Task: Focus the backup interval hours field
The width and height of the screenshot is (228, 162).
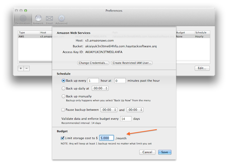Action: coord(93,81)
